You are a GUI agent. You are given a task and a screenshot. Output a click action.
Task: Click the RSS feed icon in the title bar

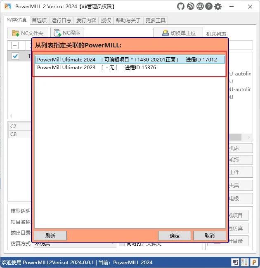(191, 7)
